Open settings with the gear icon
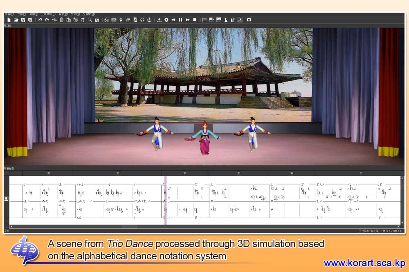Image resolution: width=409 pixels, height=272 pixels. click(x=166, y=20)
